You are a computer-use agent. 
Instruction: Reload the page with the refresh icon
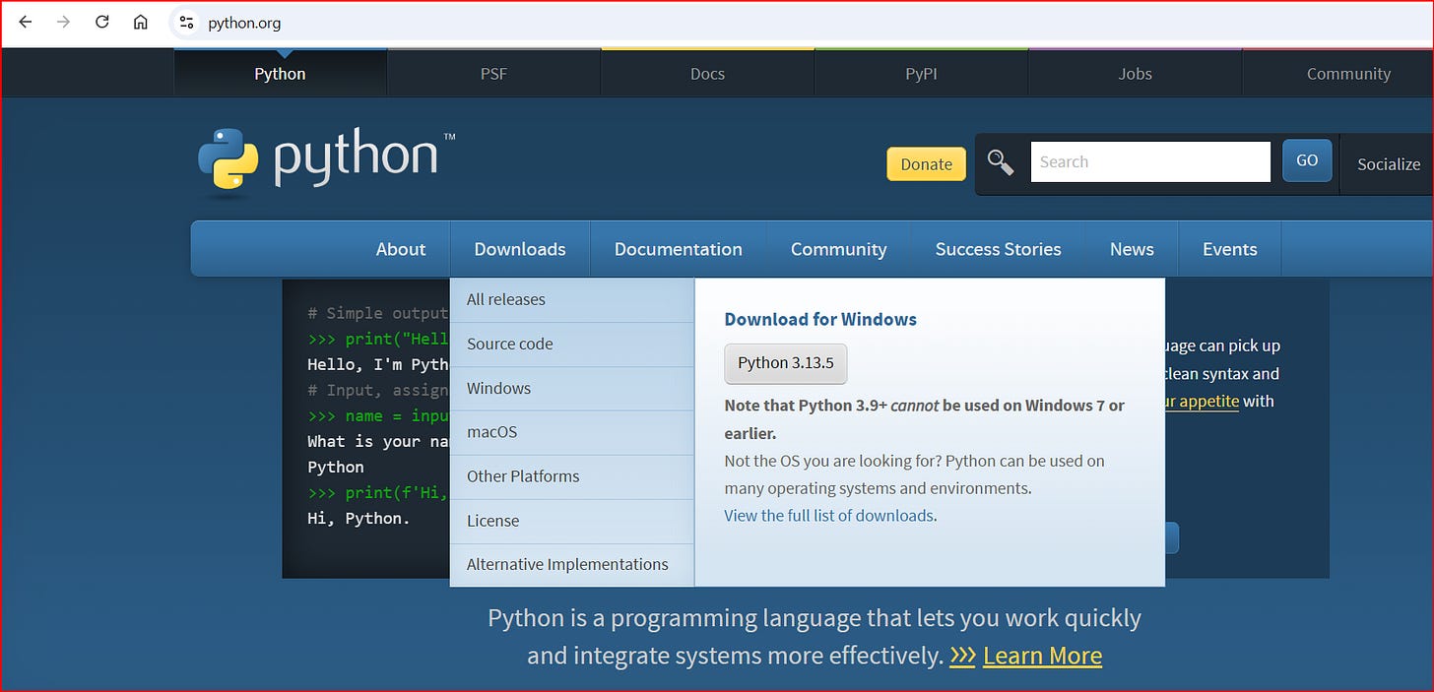(x=101, y=22)
